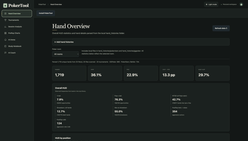The width and height of the screenshot is (248, 141).
Task: Open Hand Overview in sidebar
Action: click(17, 14)
